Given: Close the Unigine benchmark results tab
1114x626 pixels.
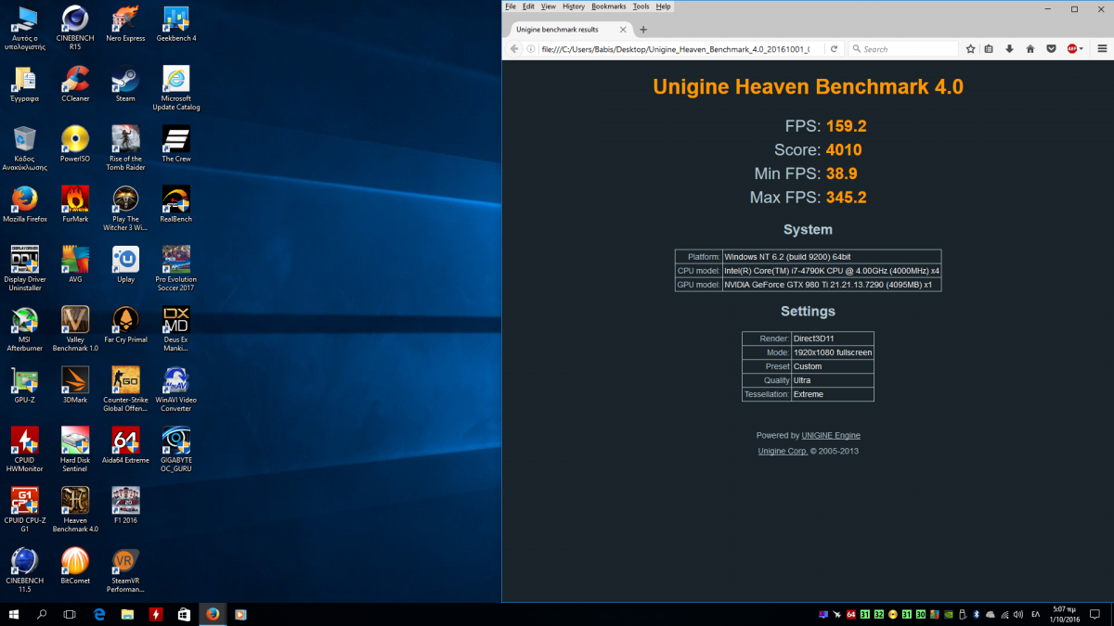Looking at the screenshot, I should pyautogui.click(x=623, y=30).
